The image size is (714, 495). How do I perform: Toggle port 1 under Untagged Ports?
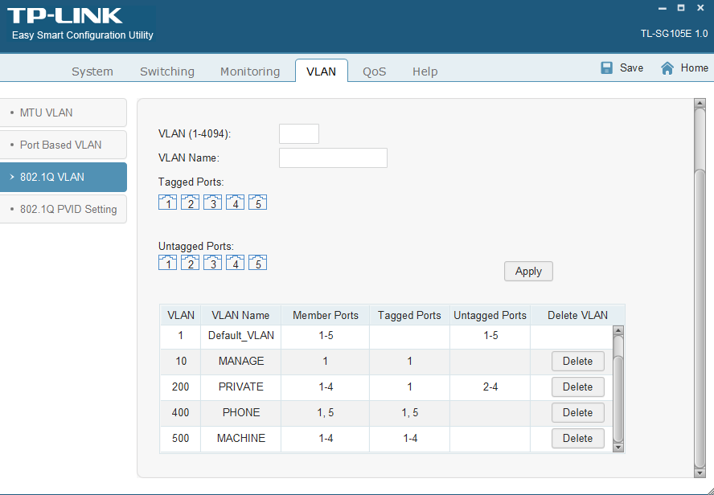(167, 263)
